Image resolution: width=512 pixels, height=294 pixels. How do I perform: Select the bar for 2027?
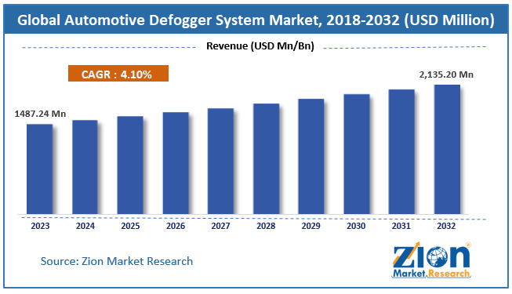tap(221, 162)
